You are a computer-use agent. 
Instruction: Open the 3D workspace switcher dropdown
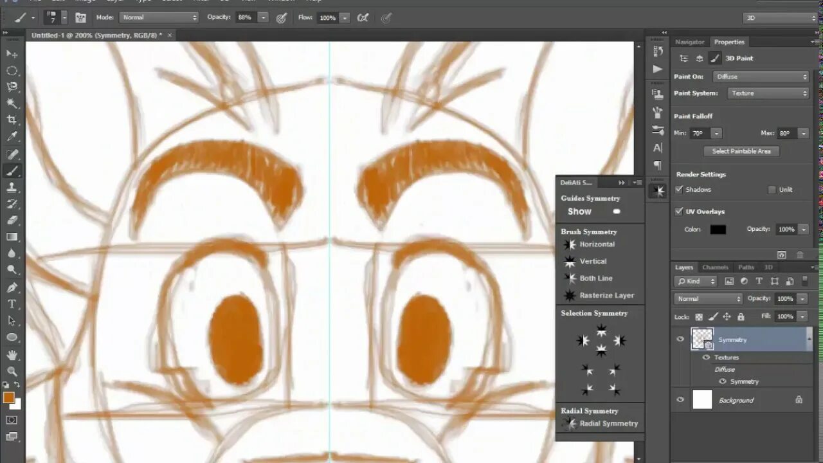click(780, 18)
